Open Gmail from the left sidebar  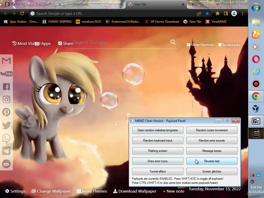point(6,61)
